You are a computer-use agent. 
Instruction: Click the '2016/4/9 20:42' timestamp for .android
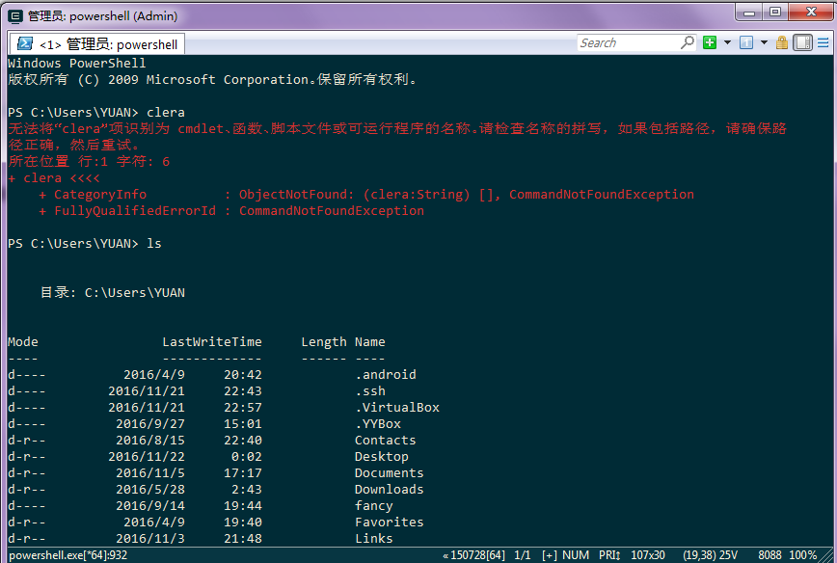[193, 375]
